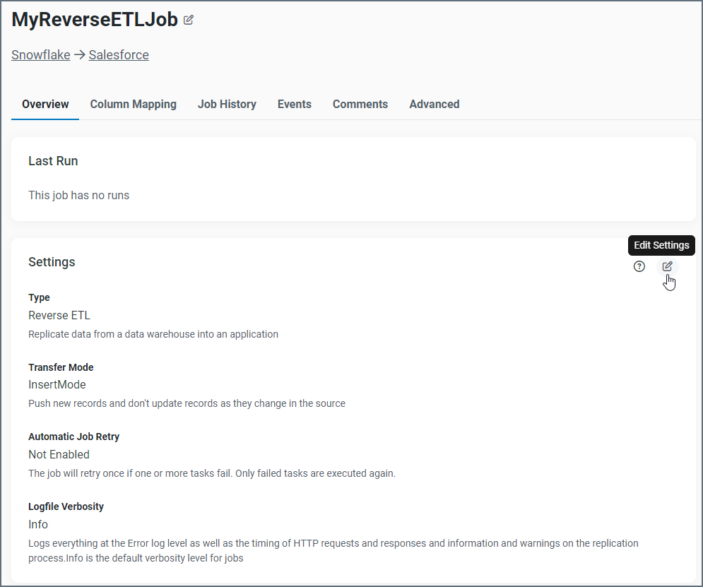Image resolution: width=703 pixels, height=587 pixels.
Task: Switch to the Job History tab
Action: pos(227,104)
